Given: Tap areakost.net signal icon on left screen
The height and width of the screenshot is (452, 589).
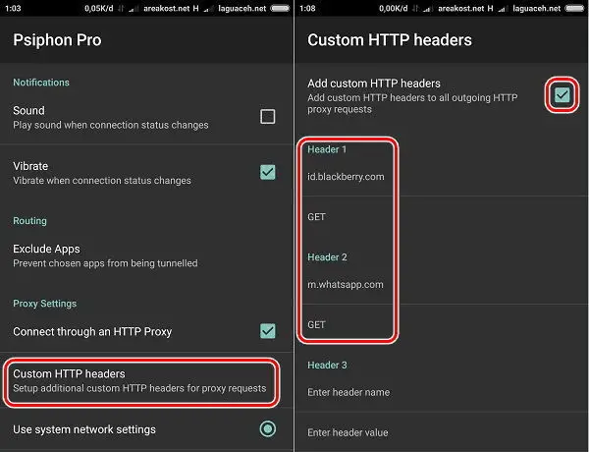Looking at the screenshot, I should pyautogui.click(x=132, y=9).
